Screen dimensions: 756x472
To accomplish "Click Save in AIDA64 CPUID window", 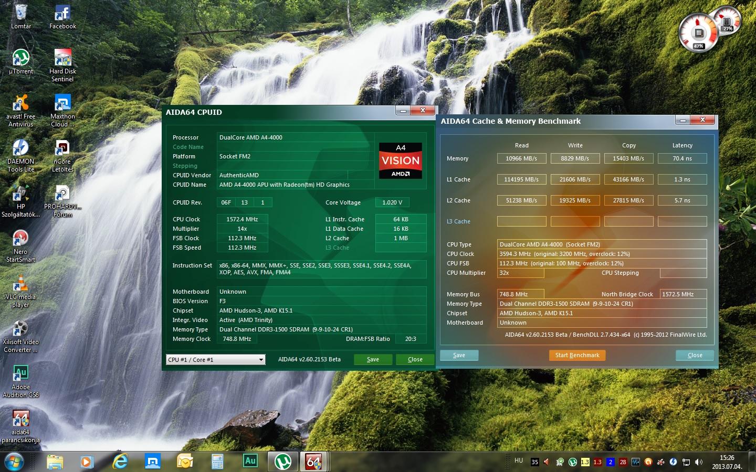I will tap(373, 359).
